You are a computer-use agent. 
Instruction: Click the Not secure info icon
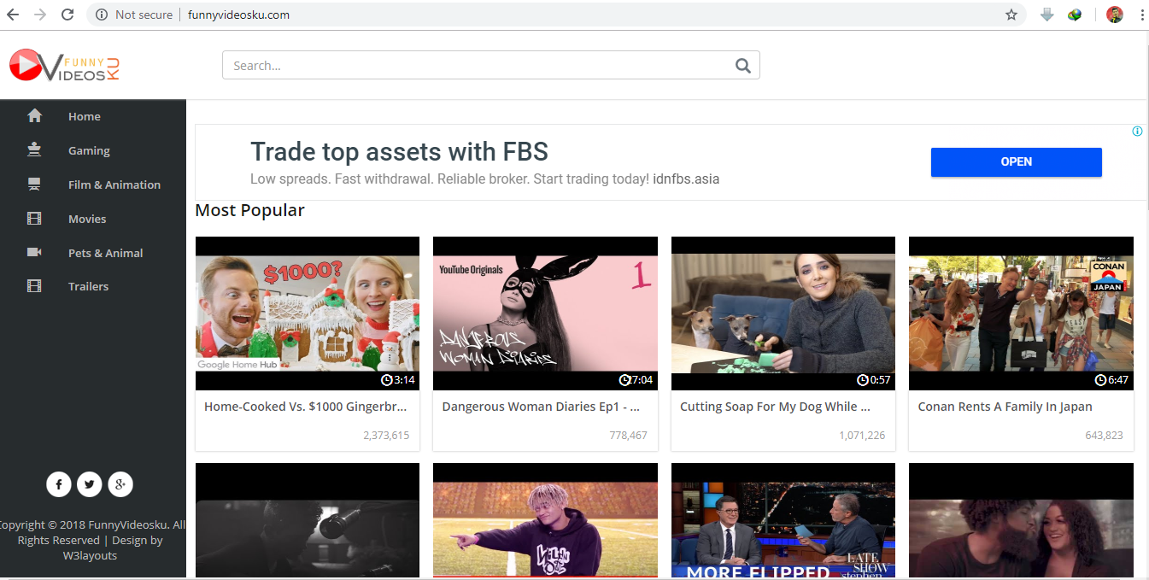point(102,15)
